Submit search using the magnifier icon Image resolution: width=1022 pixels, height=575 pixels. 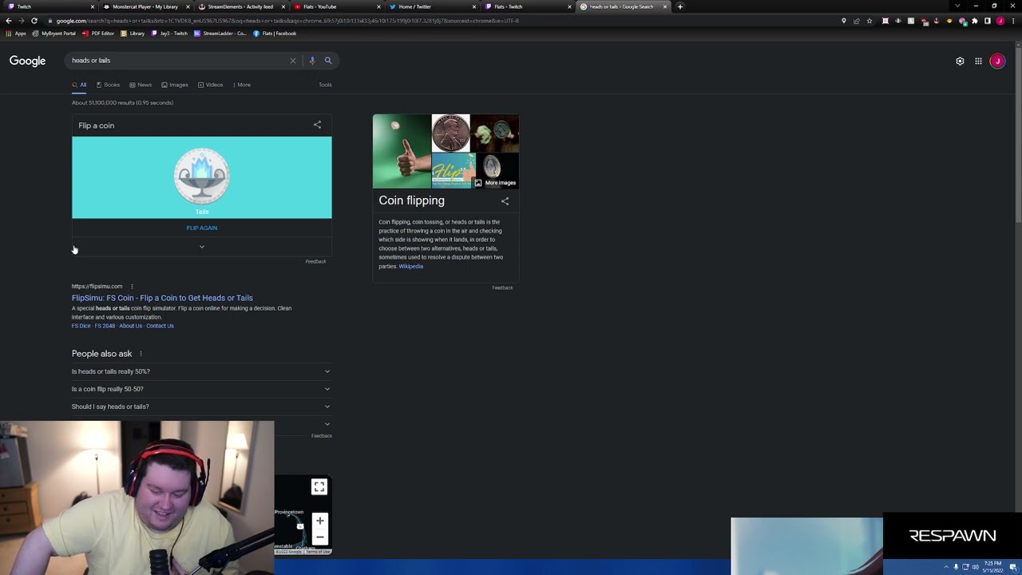328,61
